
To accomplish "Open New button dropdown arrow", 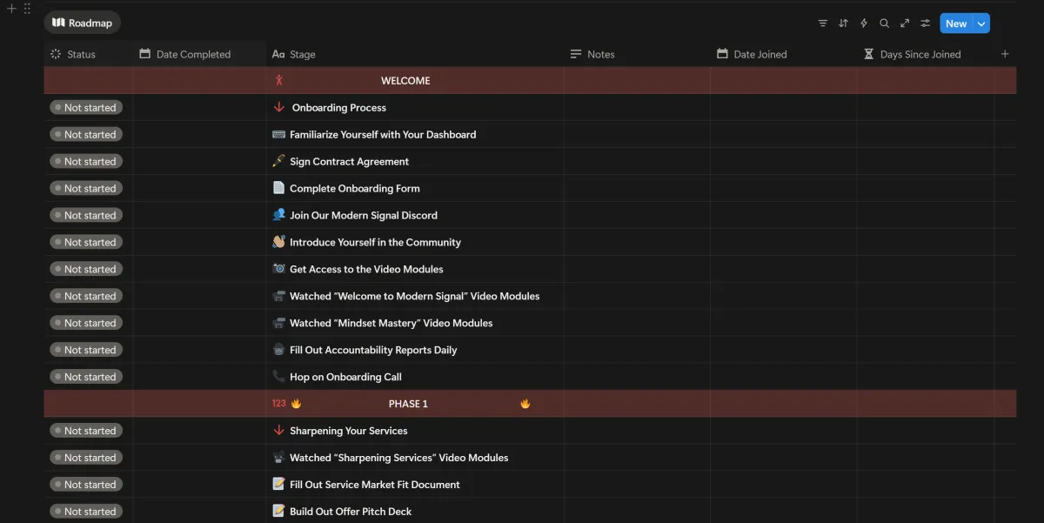I will 981,23.
